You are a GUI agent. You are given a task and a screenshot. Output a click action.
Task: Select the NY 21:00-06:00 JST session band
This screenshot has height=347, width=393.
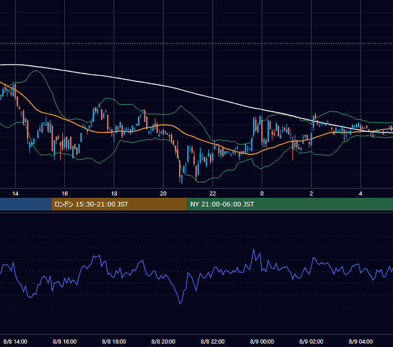tap(290, 204)
